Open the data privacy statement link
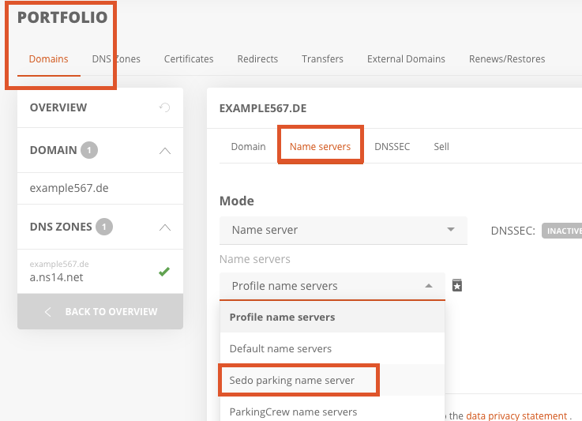Image resolution: width=582 pixels, height=421 pixels. click(516, 415)
